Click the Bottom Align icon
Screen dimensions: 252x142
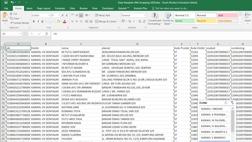81,15
